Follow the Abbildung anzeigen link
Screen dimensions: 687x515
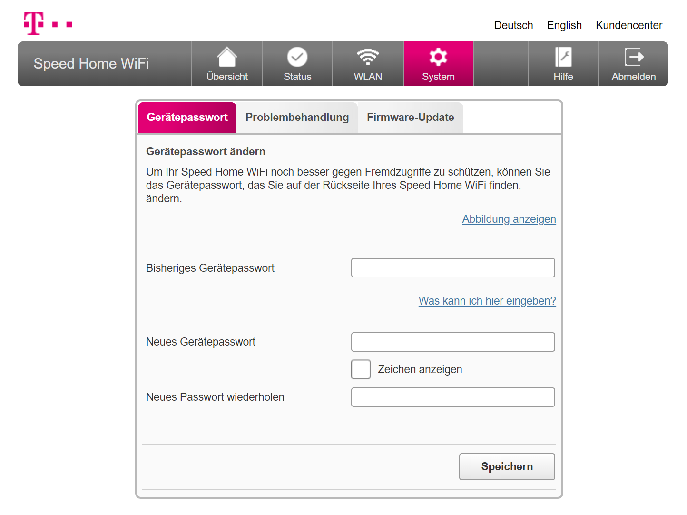coord(509,219)
